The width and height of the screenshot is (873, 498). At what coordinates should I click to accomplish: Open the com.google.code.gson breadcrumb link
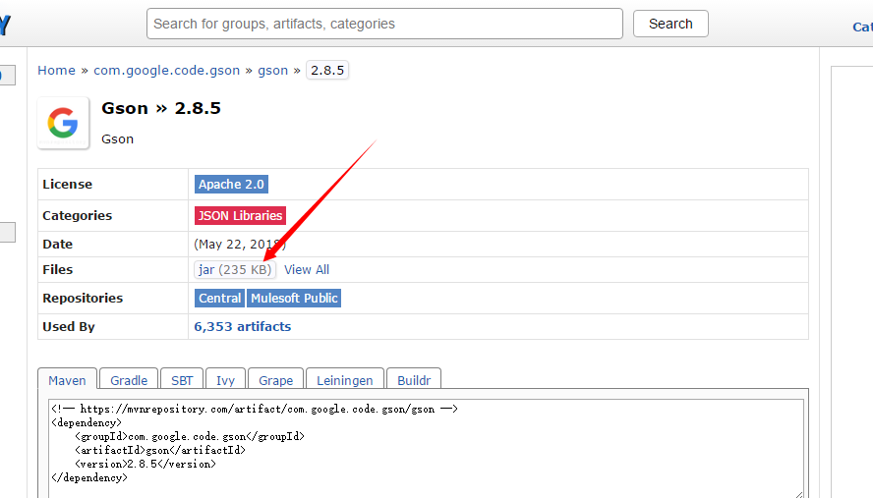coord(166,70)
